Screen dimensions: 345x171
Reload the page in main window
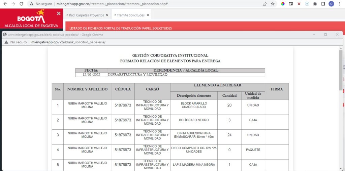(21, 4)
